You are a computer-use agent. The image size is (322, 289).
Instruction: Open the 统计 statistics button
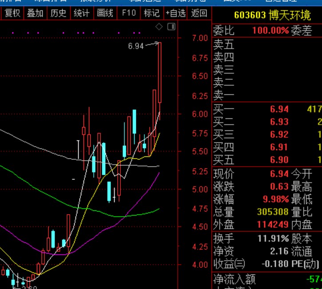pos(82,13)
